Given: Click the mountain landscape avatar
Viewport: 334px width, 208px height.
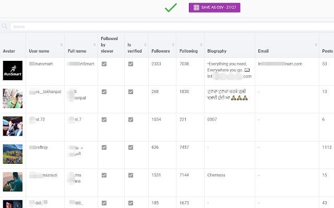Looking at the screenshot, I should 13,154.
